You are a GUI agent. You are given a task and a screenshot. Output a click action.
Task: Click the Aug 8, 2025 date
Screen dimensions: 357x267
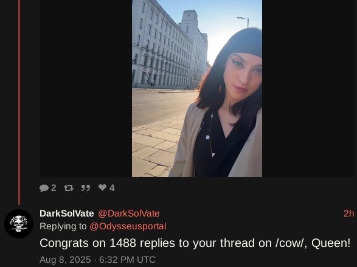point(65,260)
